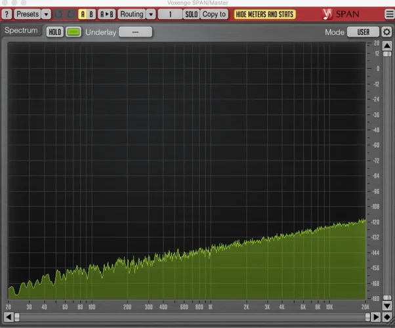Switch to state A
This screenshot has width=395, height=328.
click(83, 14)
